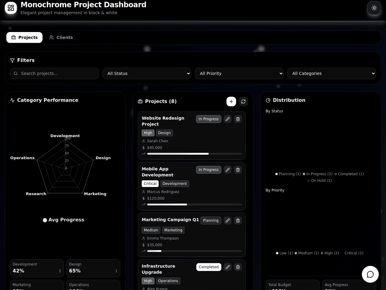386x290 pixels.
Task: Click the $45,000 budget value
Action: (x=154, y=148)
